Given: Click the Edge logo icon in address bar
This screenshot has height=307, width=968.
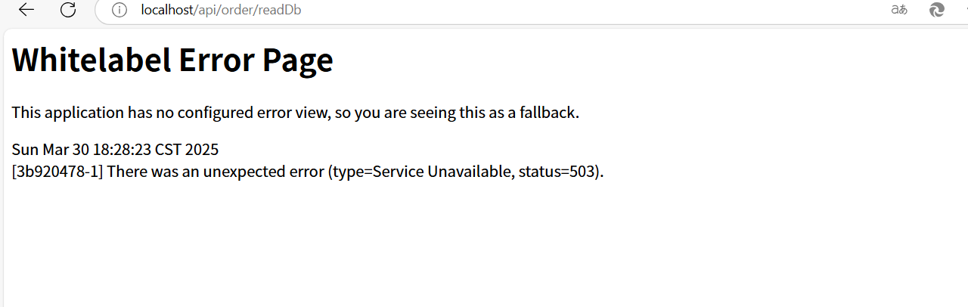Looking at the screenshot, I should tap(937, 10).
